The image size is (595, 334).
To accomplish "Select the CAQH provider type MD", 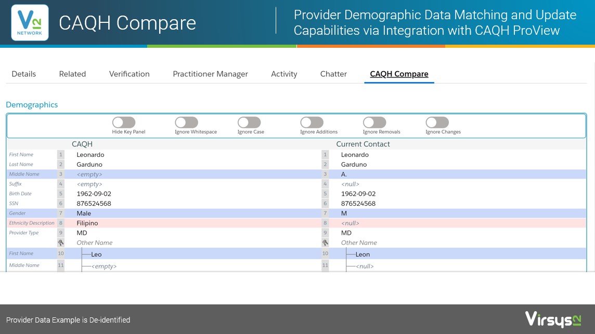I will coord(82,233).
